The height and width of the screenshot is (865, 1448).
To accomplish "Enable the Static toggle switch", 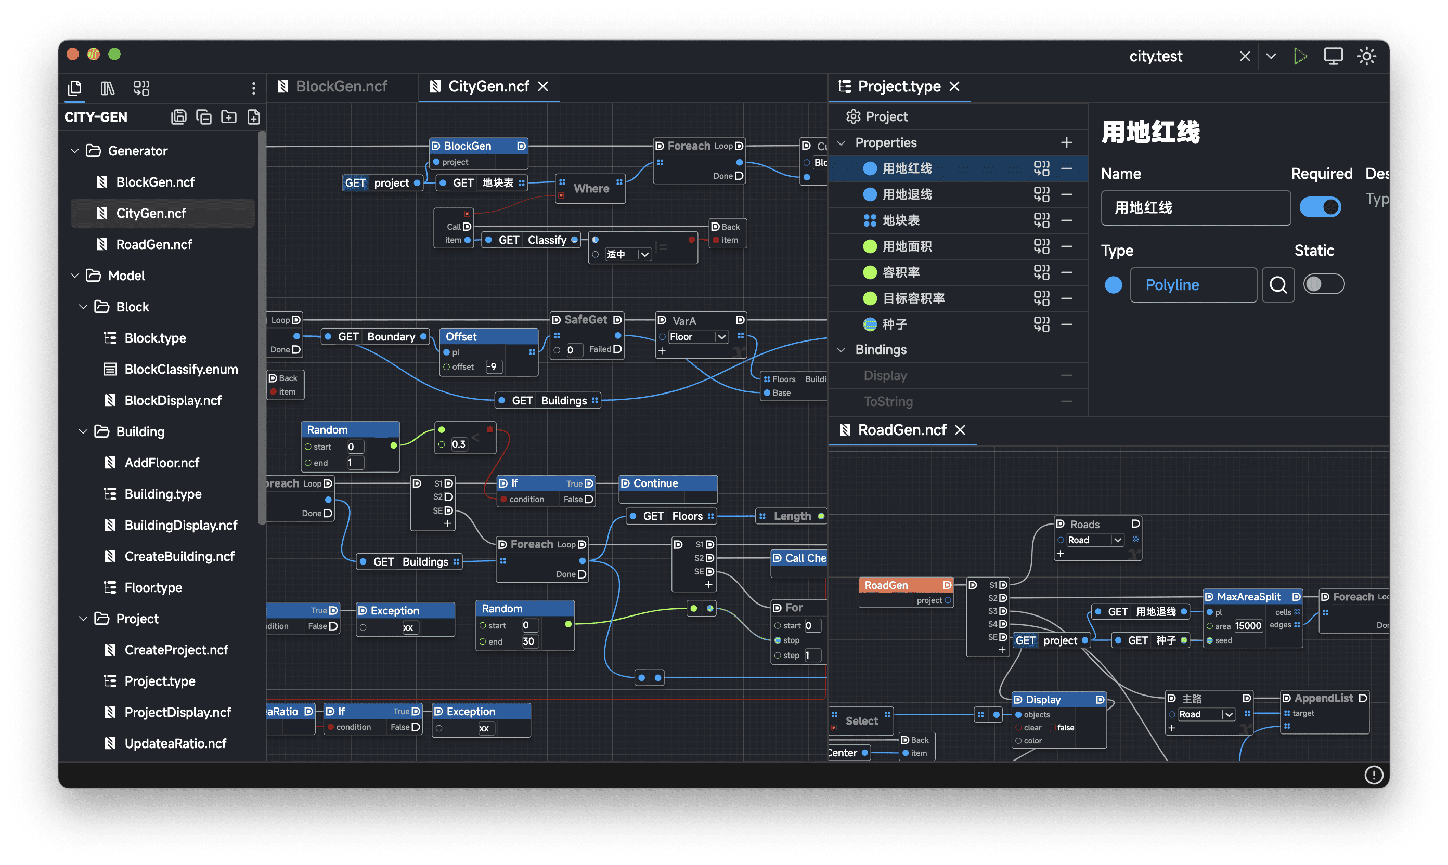I will (1323, 284).
